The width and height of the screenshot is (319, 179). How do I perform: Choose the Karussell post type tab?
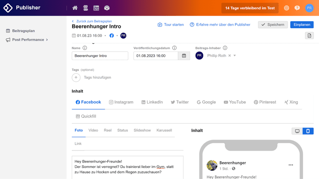164,130
